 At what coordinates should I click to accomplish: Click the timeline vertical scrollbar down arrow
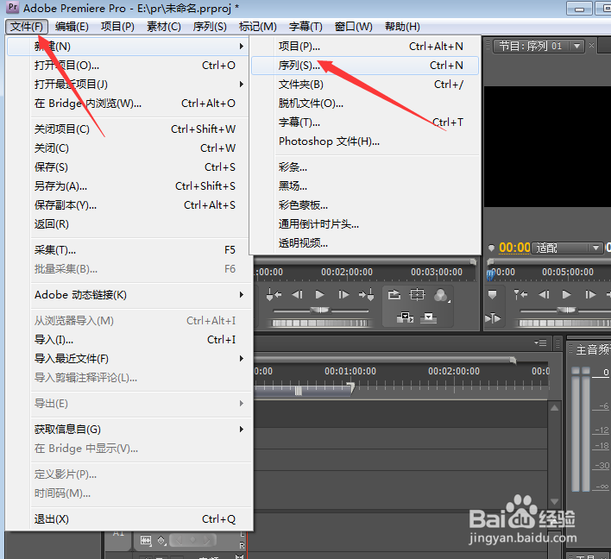[555, 501]
